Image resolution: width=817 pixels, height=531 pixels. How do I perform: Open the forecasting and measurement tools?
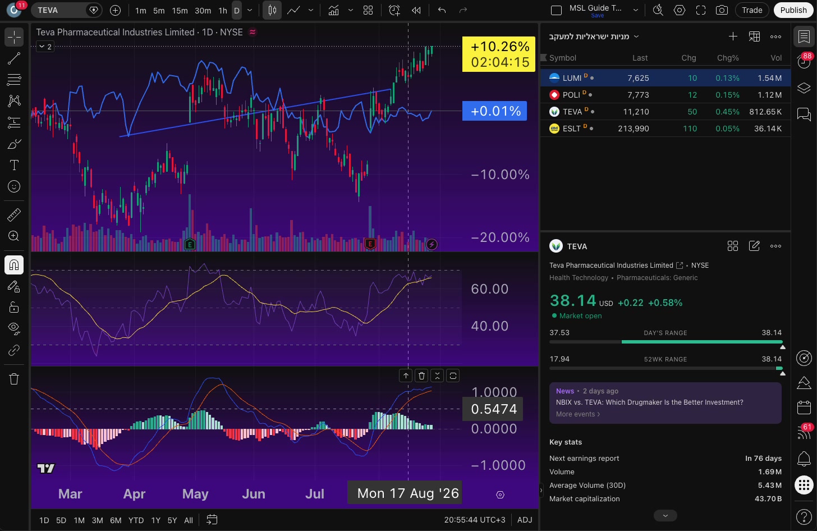click(14, 122)
